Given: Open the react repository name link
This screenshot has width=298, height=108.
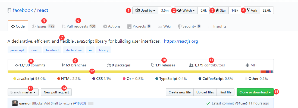Looking at the screenshot, I should (43, 10).
